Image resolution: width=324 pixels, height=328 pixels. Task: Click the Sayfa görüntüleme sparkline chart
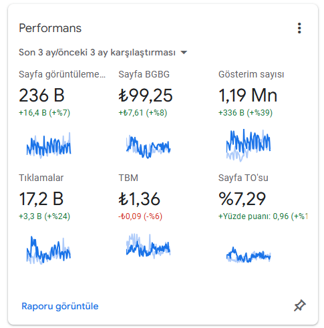(x=49, y=145)
